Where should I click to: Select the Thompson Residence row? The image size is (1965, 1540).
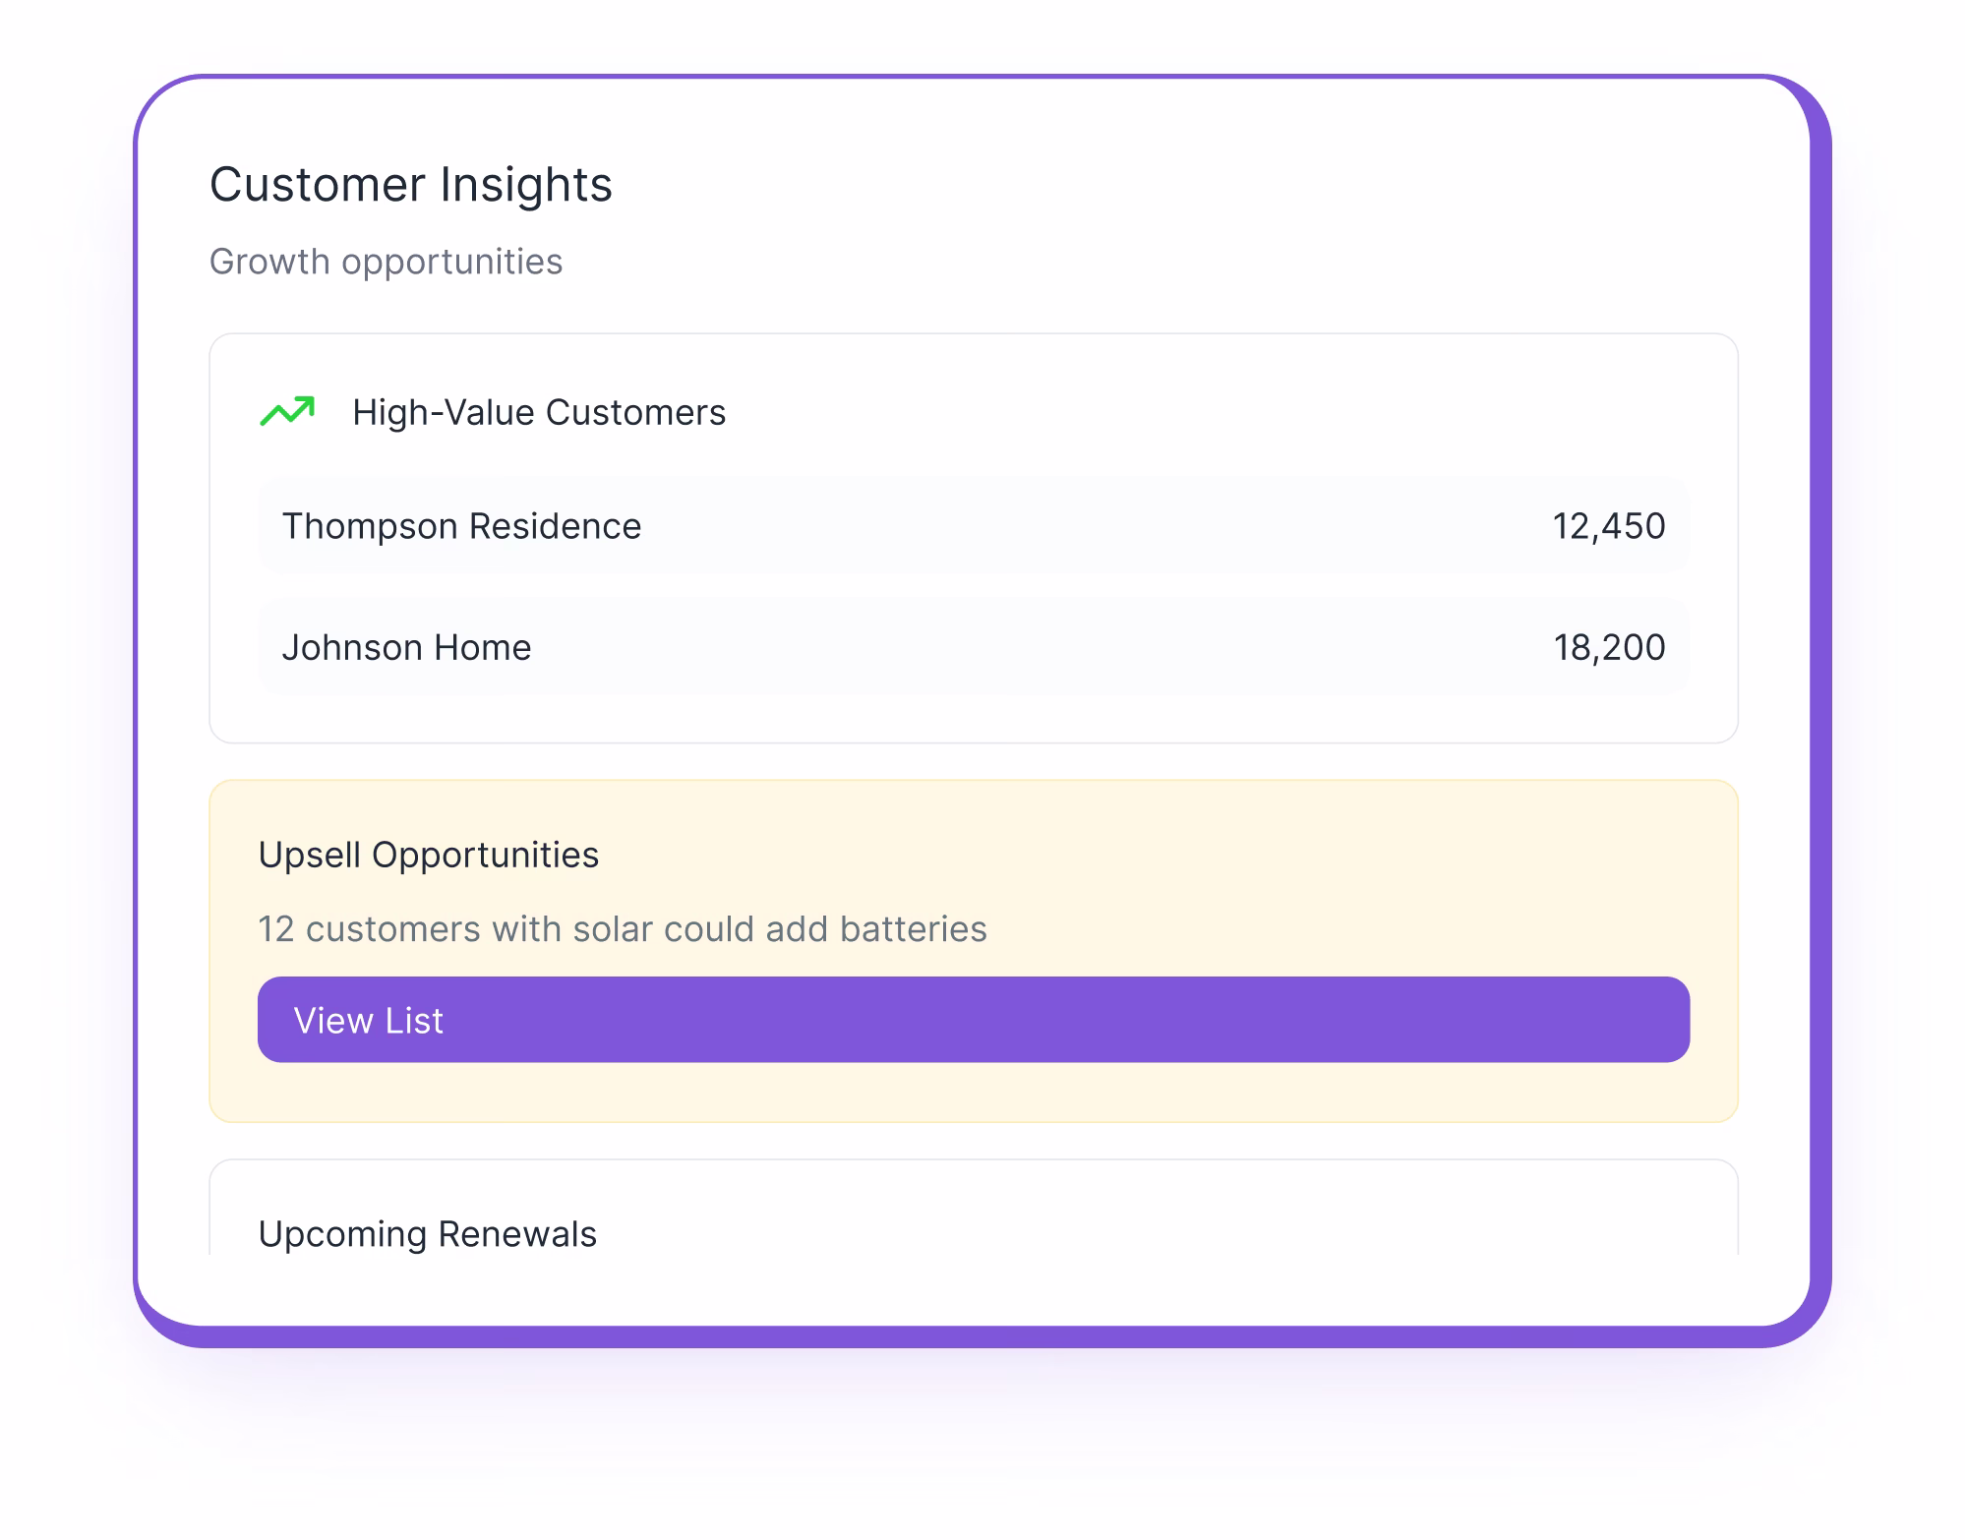[x=973, y=526]
